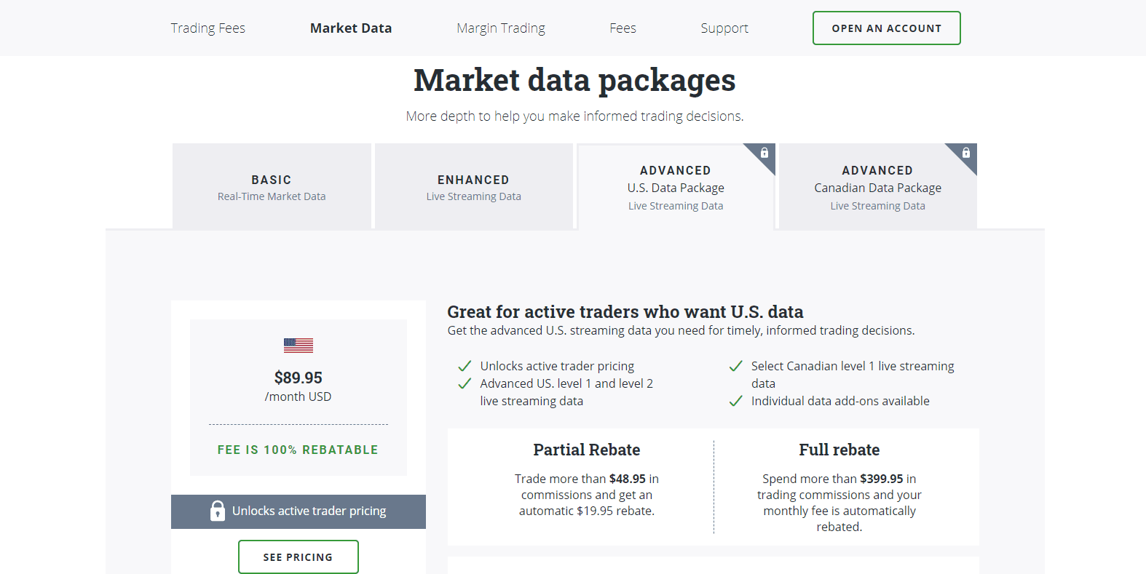Select Advanced Canadian Data Package tab
Image resolution: width=1146 pixels, height=574 pixels.
point(878,187)
